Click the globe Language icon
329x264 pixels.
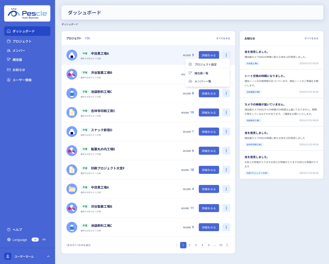pyautogui.click(x=9, y=240)
